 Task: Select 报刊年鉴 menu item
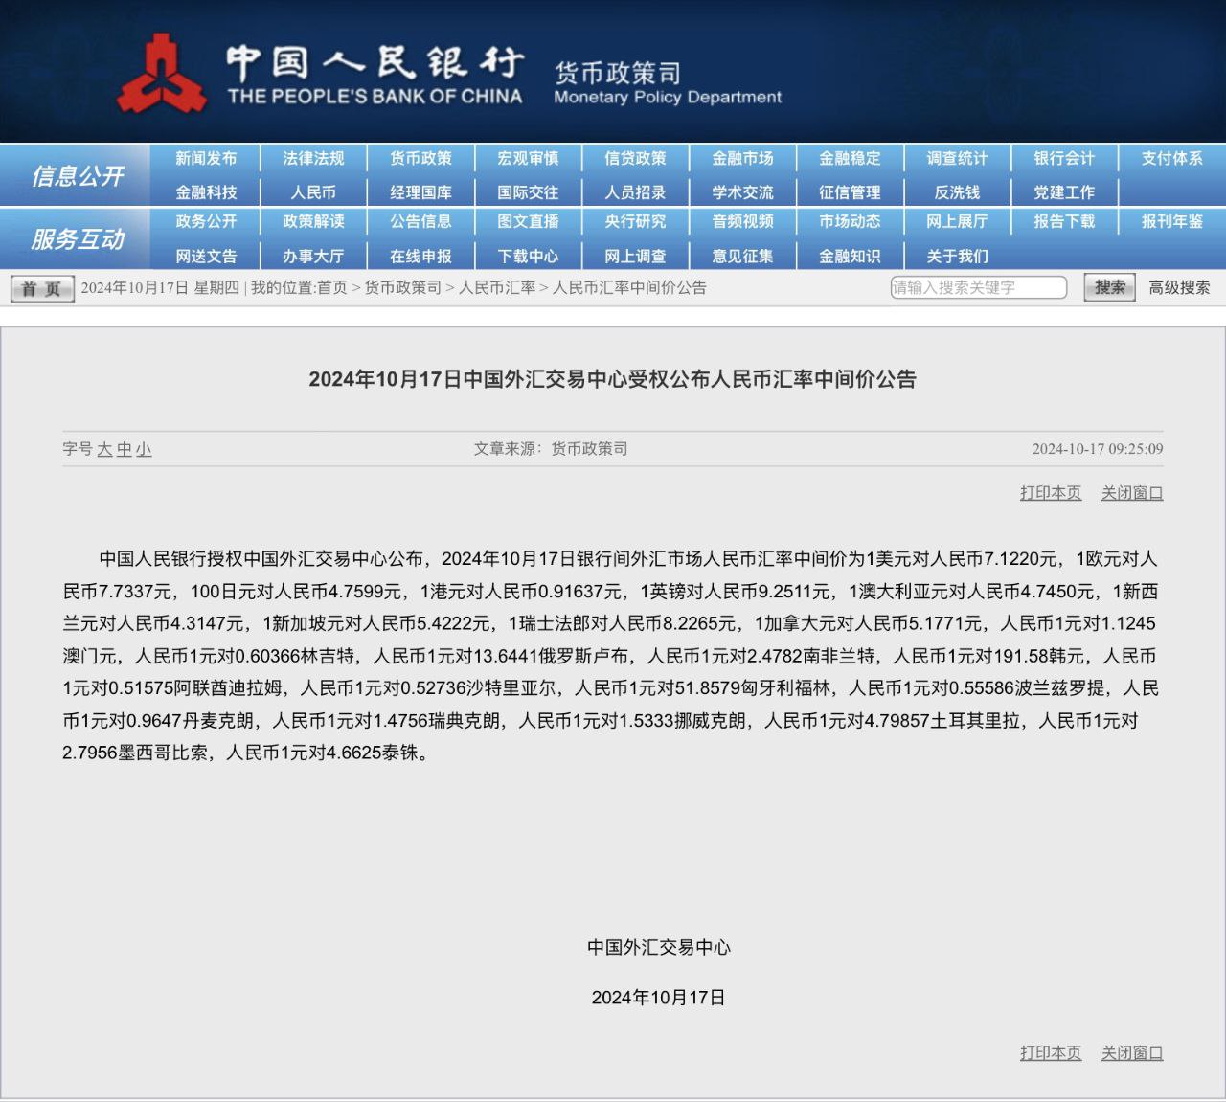point(1171,221)
